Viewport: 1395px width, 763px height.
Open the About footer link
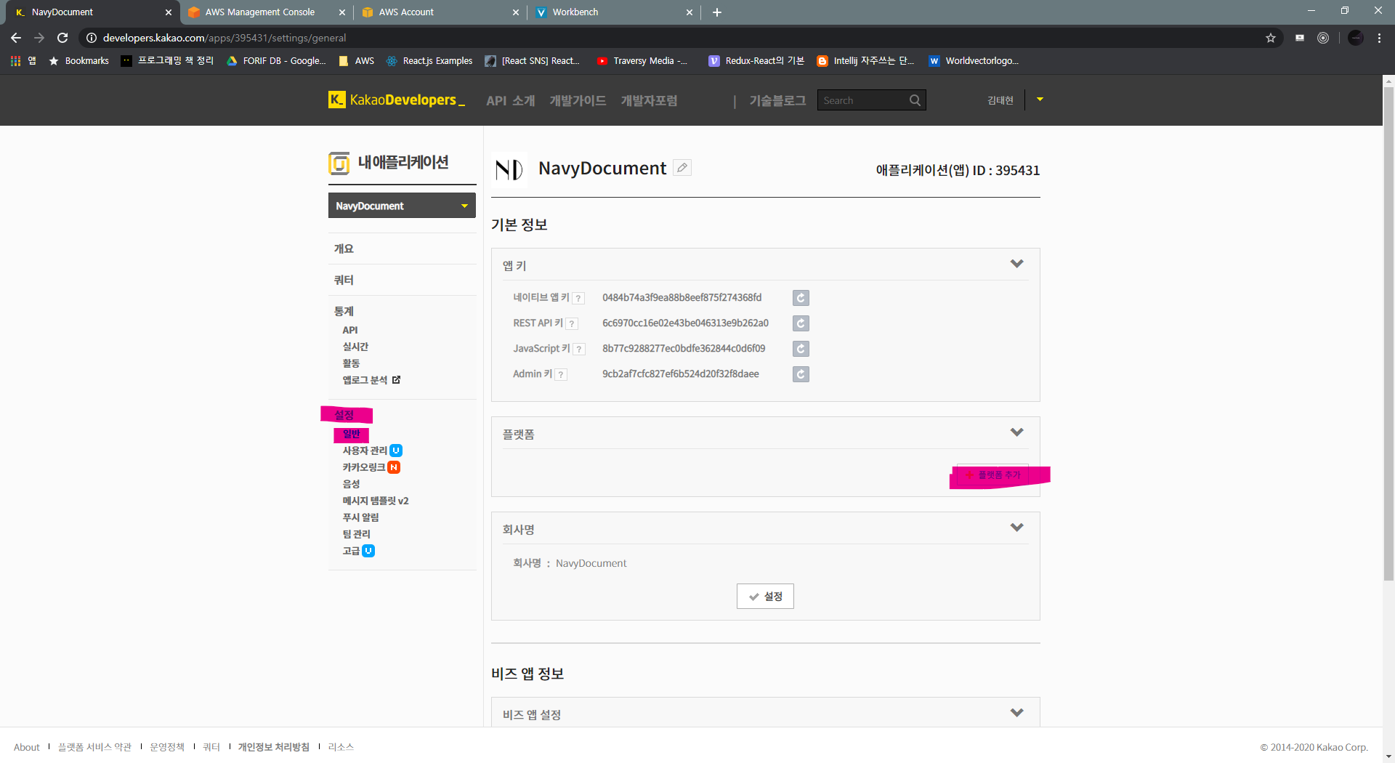pyautogui.click(x=27, y=747)
